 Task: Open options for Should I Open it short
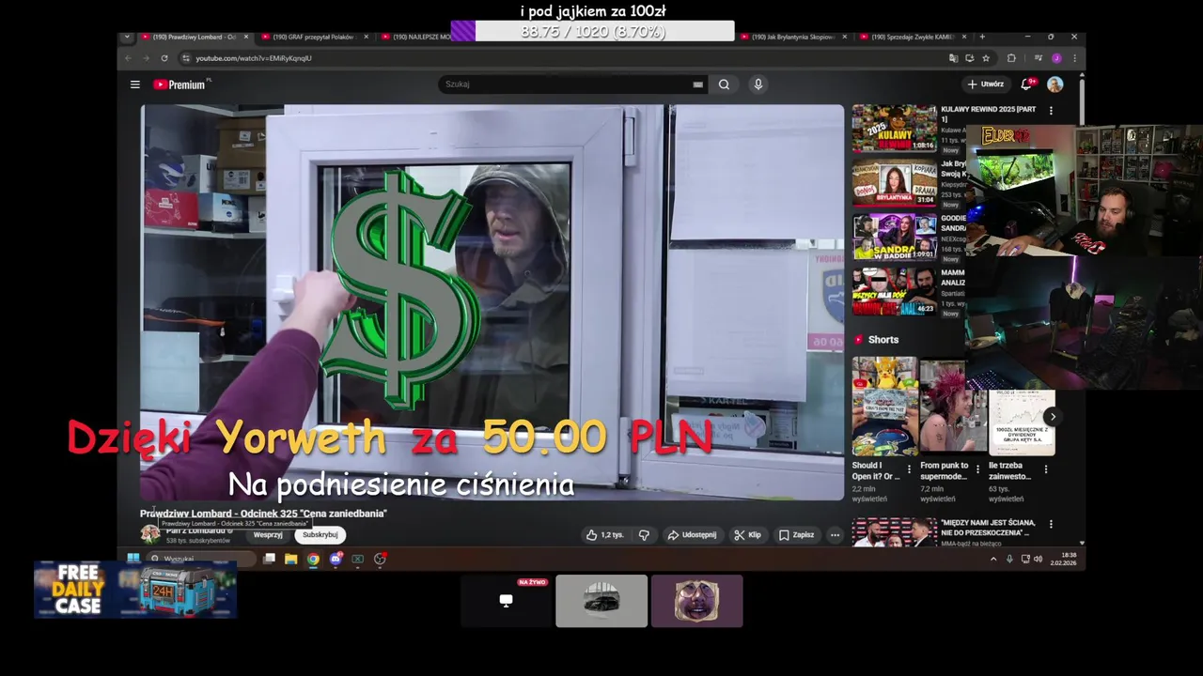908,469
